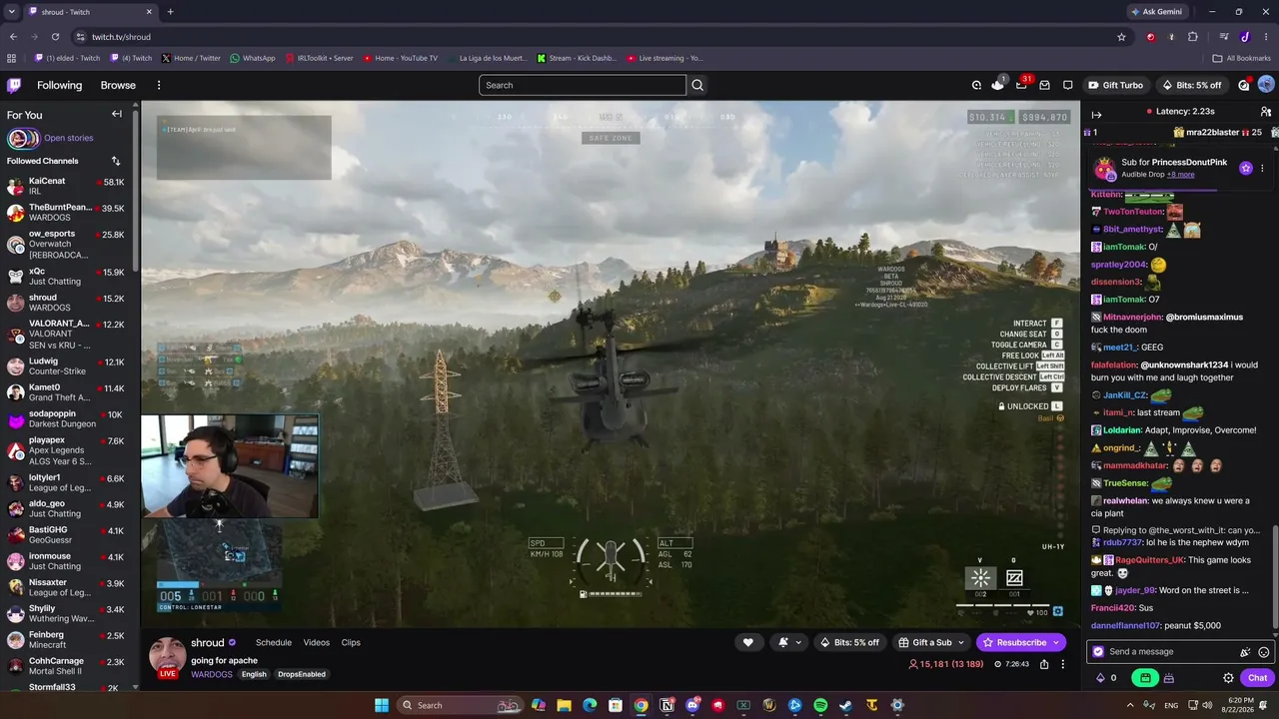Screen dimensions: 1279x719
Task: Open the Bits and rewards icon below chat
Action: tap(1101, 678)
